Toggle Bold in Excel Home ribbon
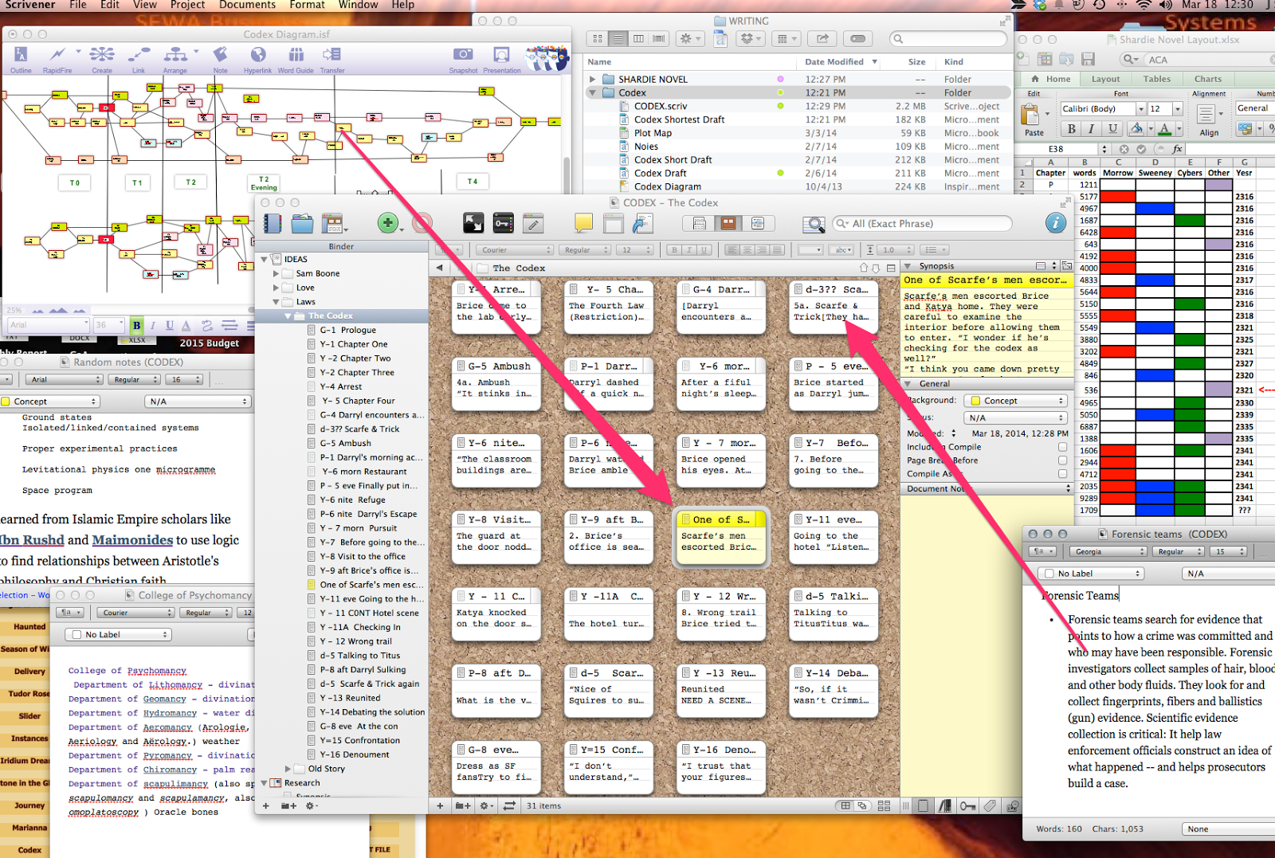 [1072, 129]
